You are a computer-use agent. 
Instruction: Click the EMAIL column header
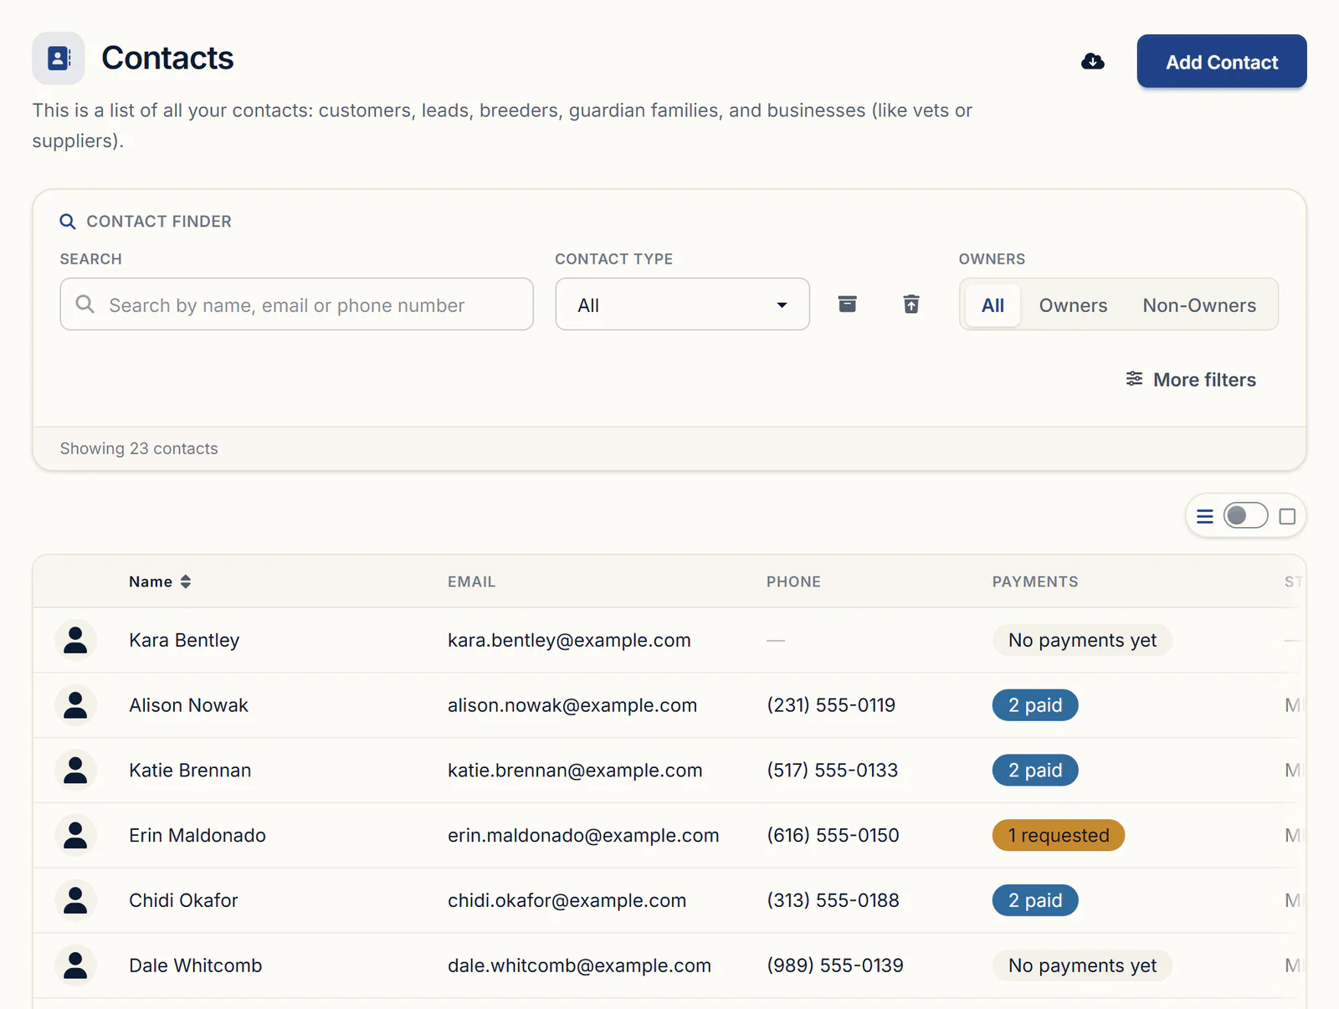tap(471, 581)
